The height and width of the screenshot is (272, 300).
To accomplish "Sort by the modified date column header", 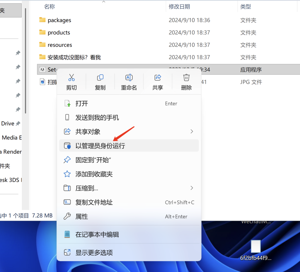I will click(x=179, y=6).
